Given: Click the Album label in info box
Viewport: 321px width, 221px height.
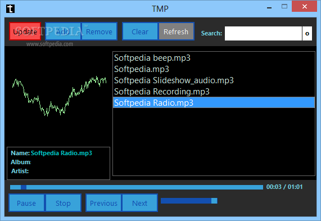Looking at the screenshot, I should pos(21,162).
